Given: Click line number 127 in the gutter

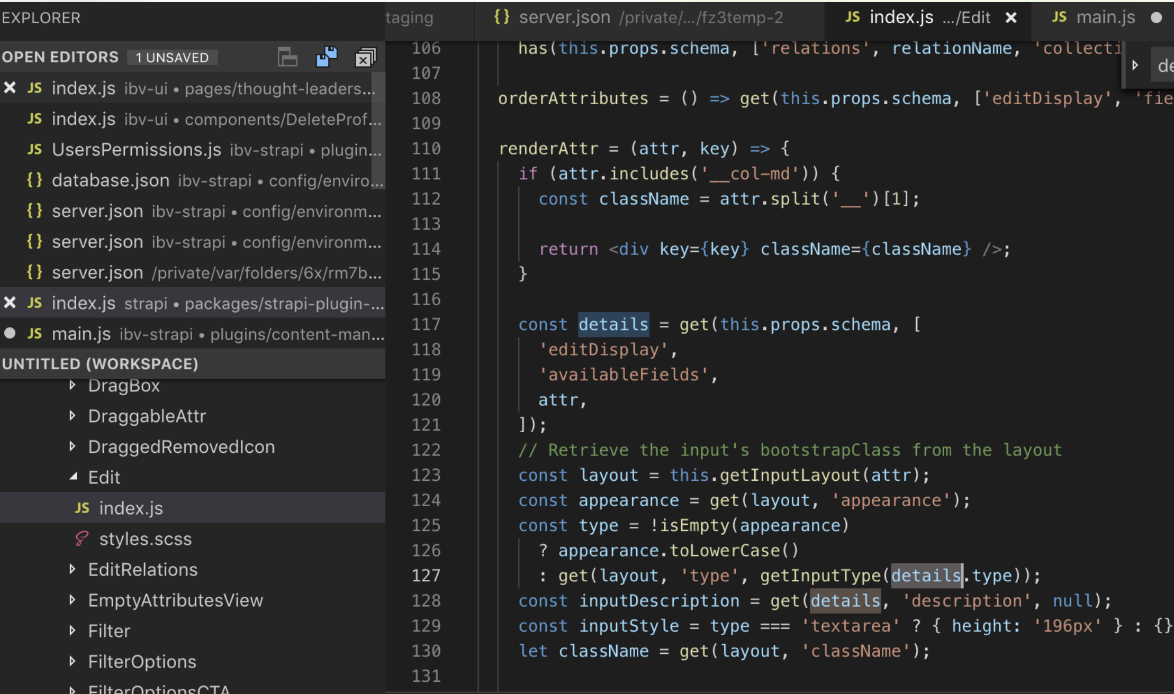Looking at the screenshot, I should [426, 576].
